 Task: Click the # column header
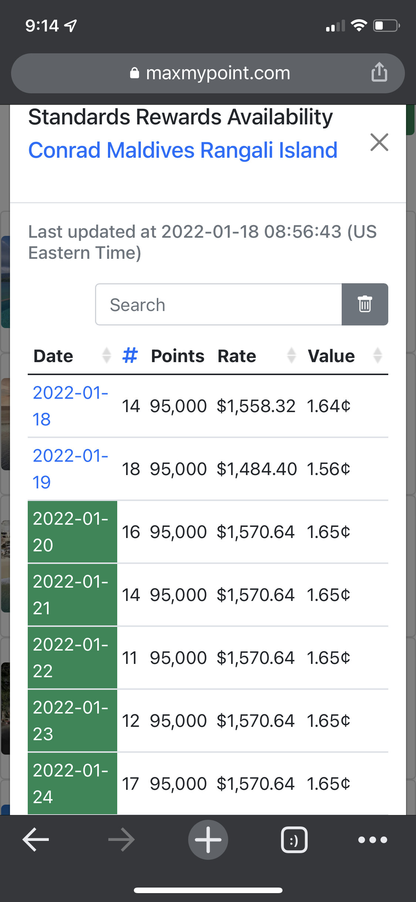coord(130,356)
